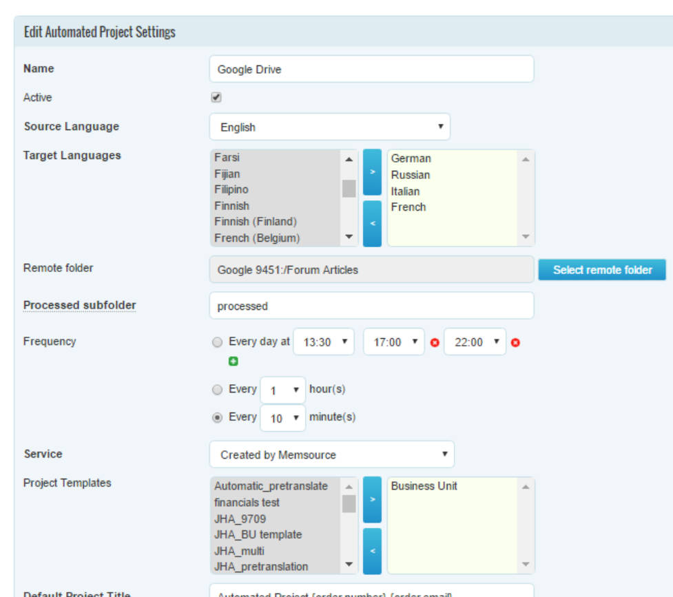Image resolution: width=673 pixels, height=597 pixels.
Task: Click the Processed subfolder text field
Action: (371, 306)
